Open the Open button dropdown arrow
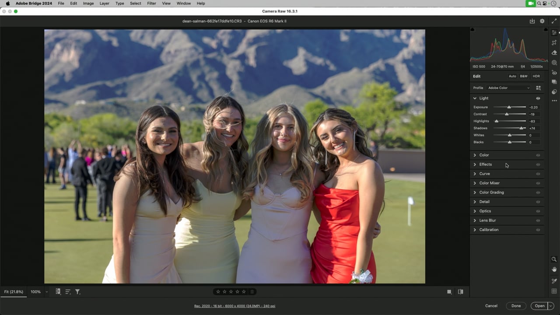Image resolution: width=560 pixels, height=315 pixels. click(551, 306)
